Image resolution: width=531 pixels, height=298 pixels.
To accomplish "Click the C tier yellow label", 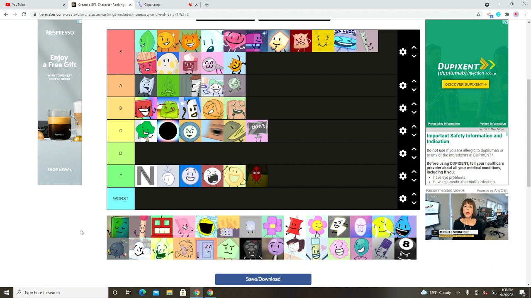I will (x=121, y=131).
